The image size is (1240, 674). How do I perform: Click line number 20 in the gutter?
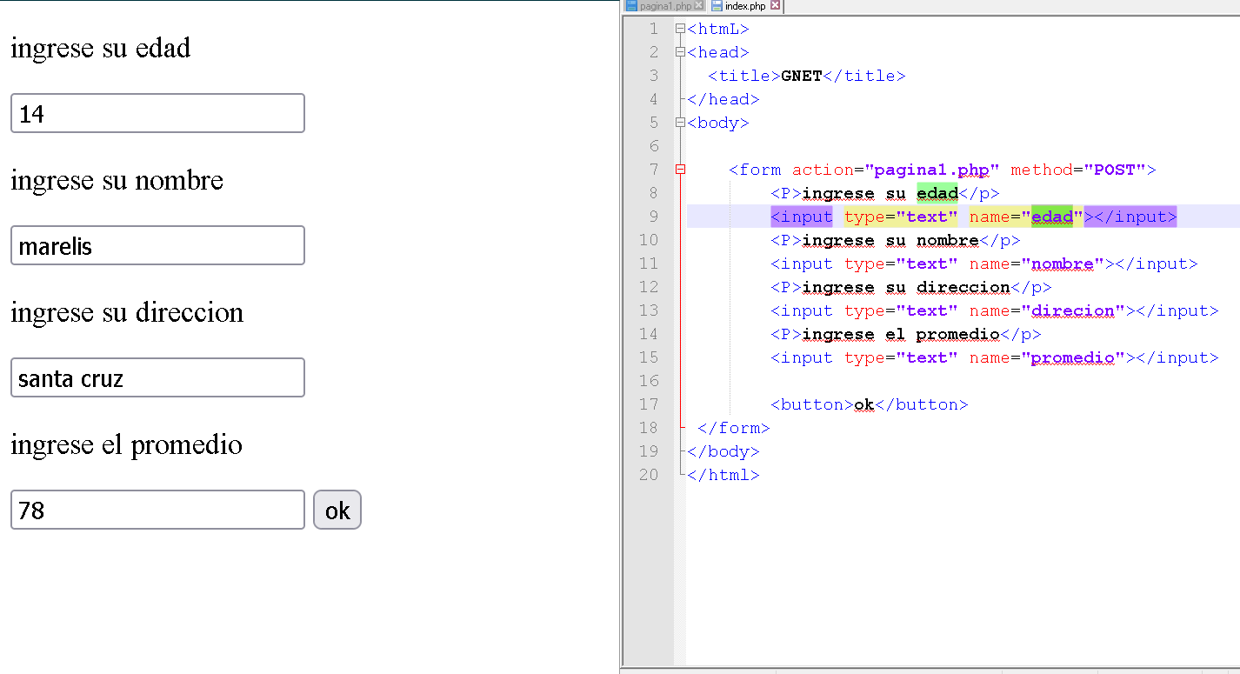click(x=649, y=475)
